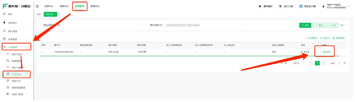Open 全屏展示 fullscreen view

(x=312, y=38)
